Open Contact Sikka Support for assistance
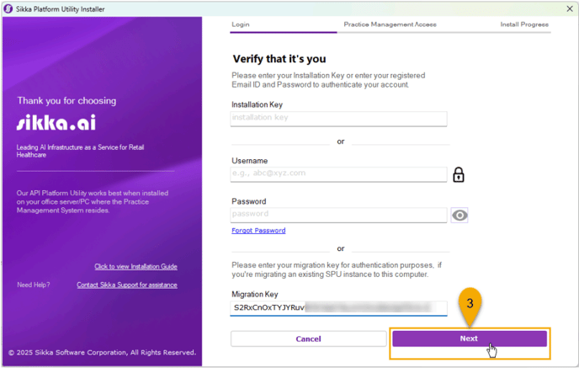 [127, 285]
